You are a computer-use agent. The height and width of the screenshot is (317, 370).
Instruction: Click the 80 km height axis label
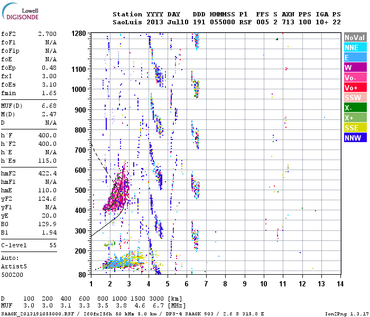click(82, 275)
